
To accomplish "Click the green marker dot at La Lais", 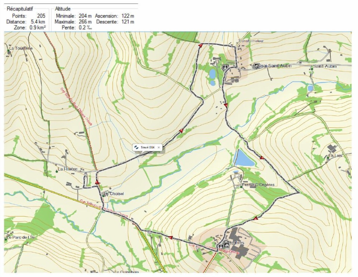I will (x=328, y=157).
